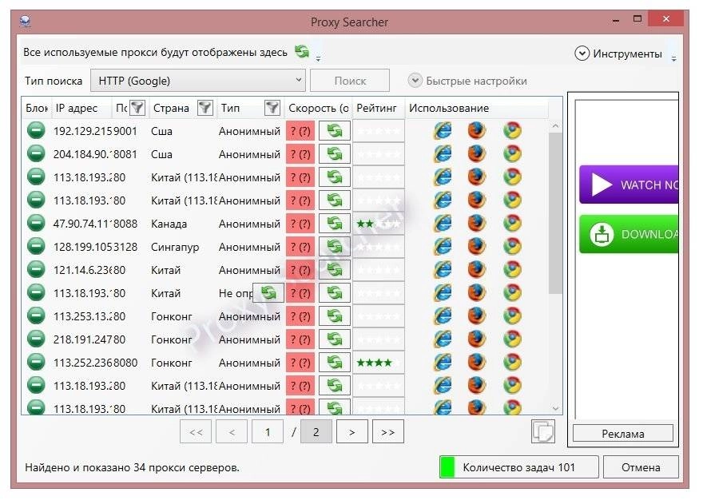
Task: Toggle block for 218.191.247 Гонконг proxy
Action: [36, 339]
